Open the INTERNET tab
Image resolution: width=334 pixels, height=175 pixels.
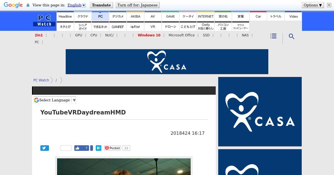point(206,16)
